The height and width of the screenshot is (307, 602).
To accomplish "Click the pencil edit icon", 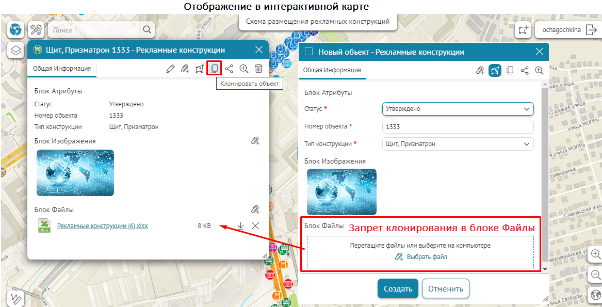I will 170,69.
